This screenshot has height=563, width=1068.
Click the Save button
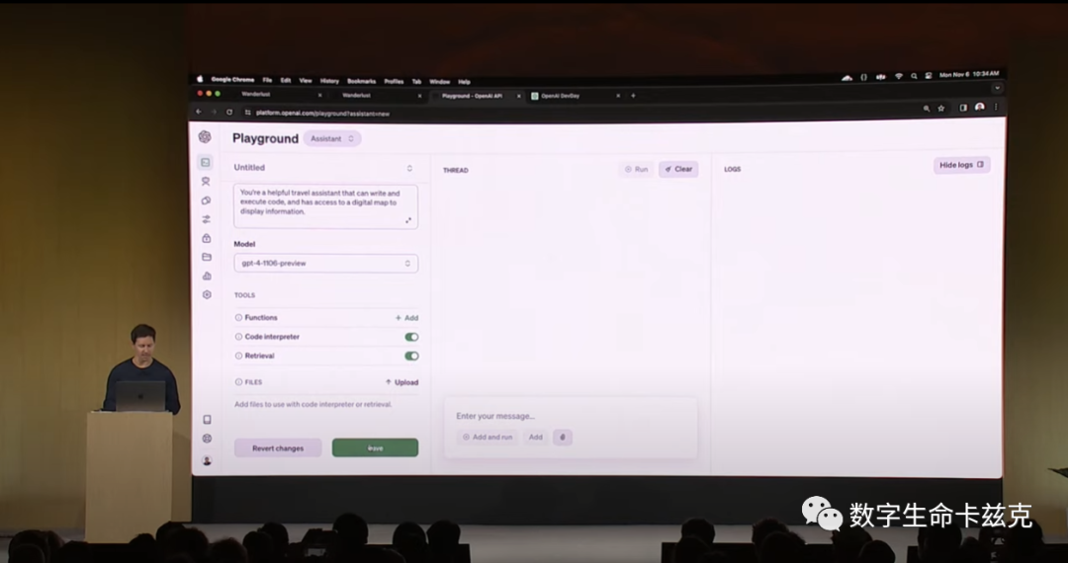pos(376,448)
